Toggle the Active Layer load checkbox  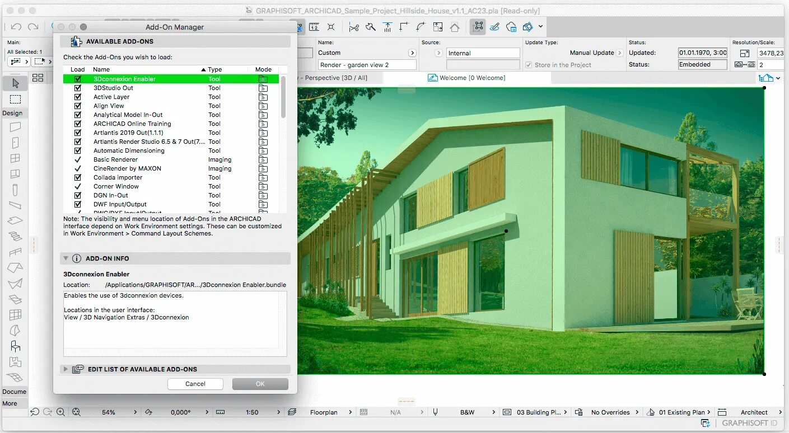[78, 97]
